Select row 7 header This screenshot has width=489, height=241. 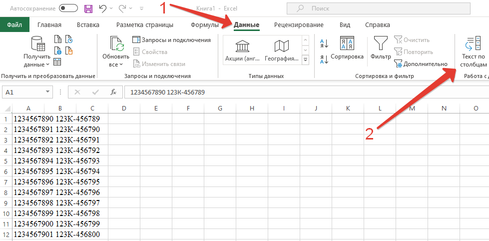pos(6,181)
